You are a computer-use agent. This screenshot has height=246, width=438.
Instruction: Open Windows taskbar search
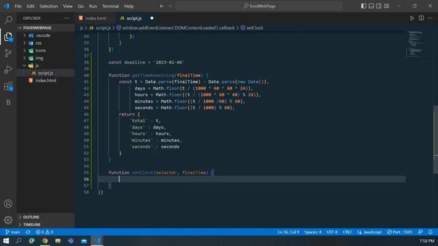click(18, 241)
